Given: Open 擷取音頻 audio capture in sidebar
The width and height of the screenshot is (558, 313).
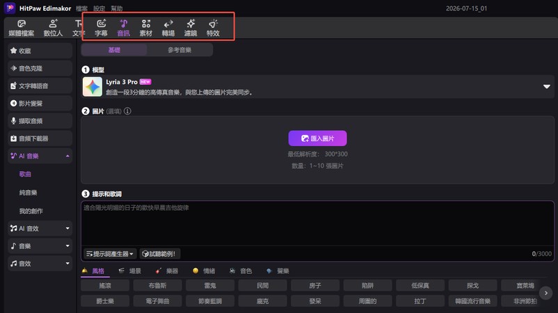Looking at the screenshot, I should (40, 121).
